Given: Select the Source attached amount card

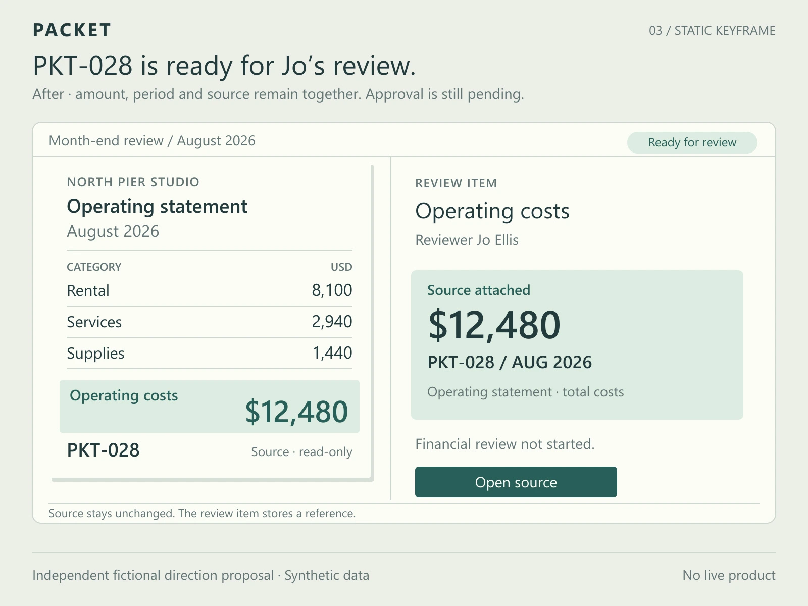Looking at the screenshot, I should click(577, 345).
